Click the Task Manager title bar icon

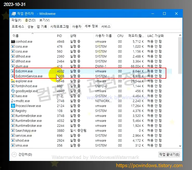[x=14, y=14]
